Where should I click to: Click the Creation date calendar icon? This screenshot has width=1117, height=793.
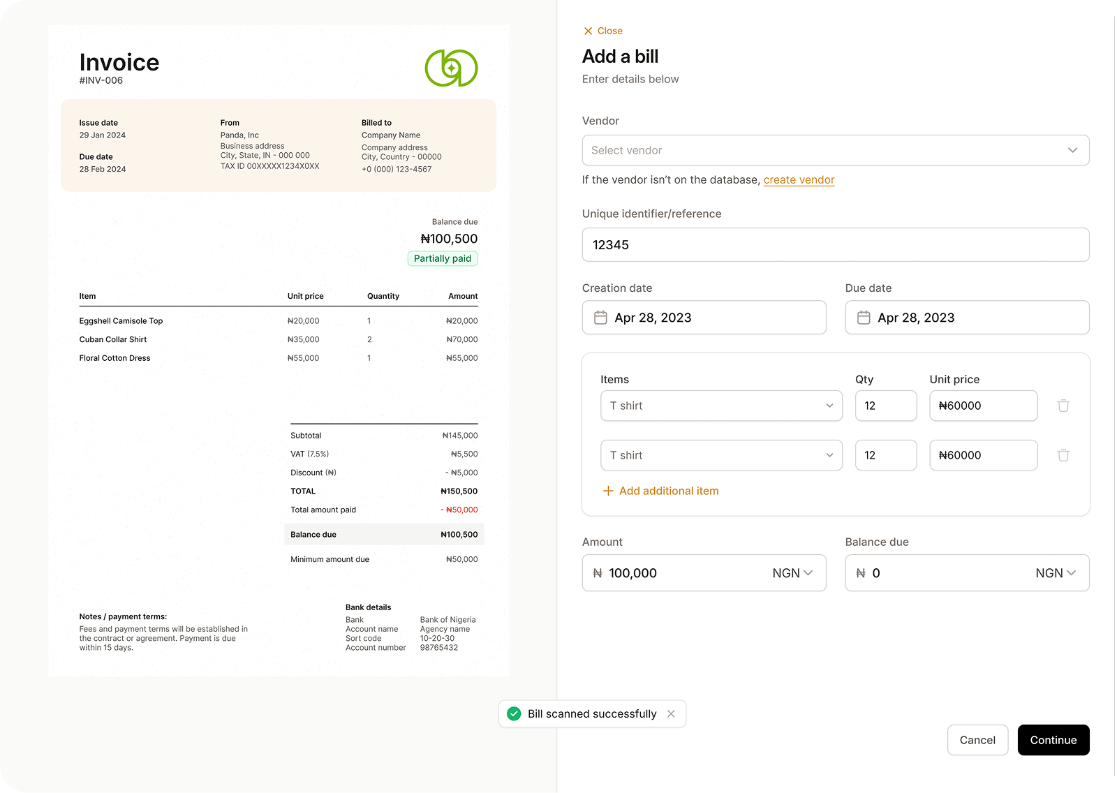coord(600,318)
